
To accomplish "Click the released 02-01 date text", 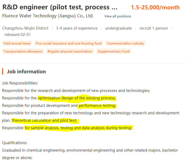I will click(18, 35).
